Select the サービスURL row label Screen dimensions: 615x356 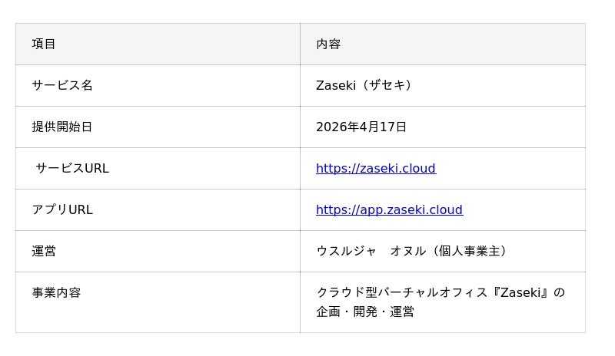(72, 168)
